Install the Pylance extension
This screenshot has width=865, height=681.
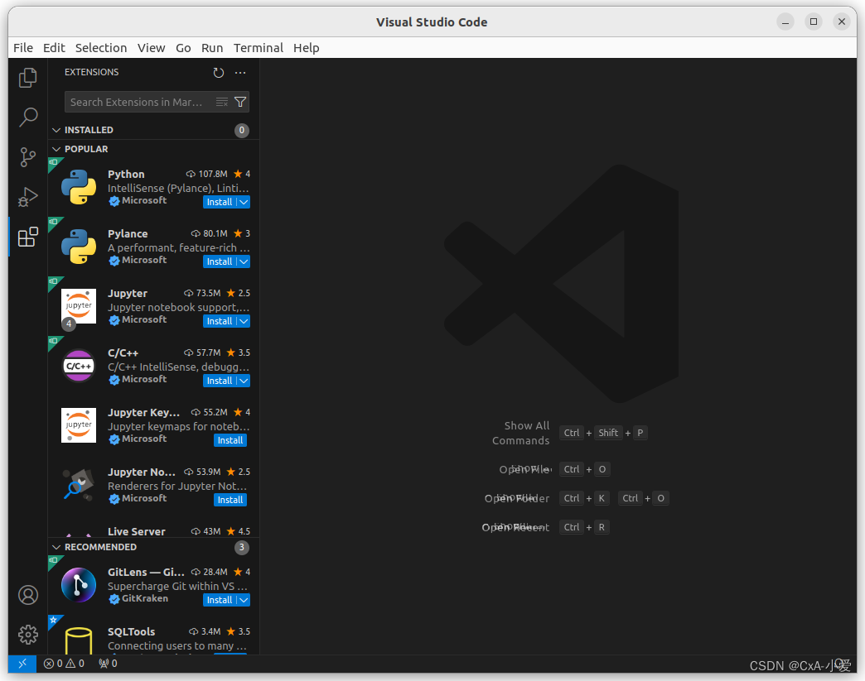pyautogui.click(x=220, y=261)
